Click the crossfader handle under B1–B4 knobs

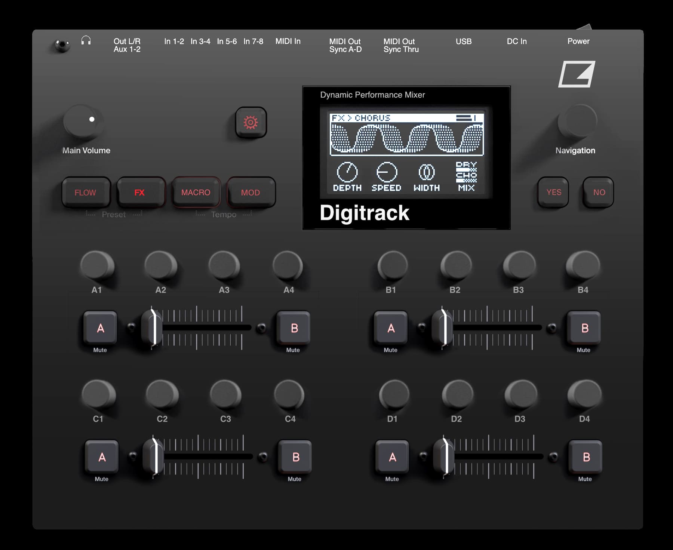(443, 328)
